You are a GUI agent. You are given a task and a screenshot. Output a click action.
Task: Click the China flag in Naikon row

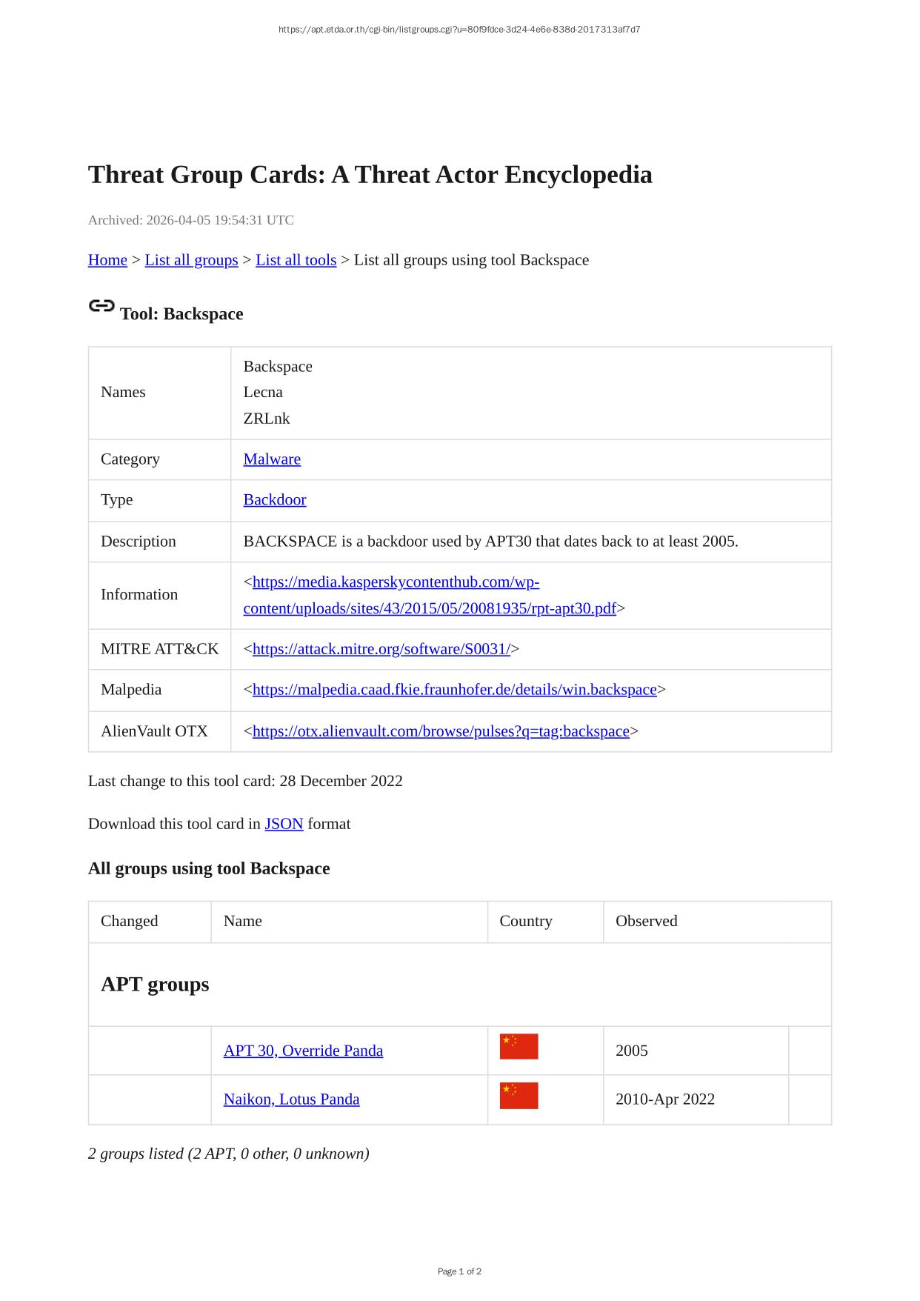point(519,1095)
